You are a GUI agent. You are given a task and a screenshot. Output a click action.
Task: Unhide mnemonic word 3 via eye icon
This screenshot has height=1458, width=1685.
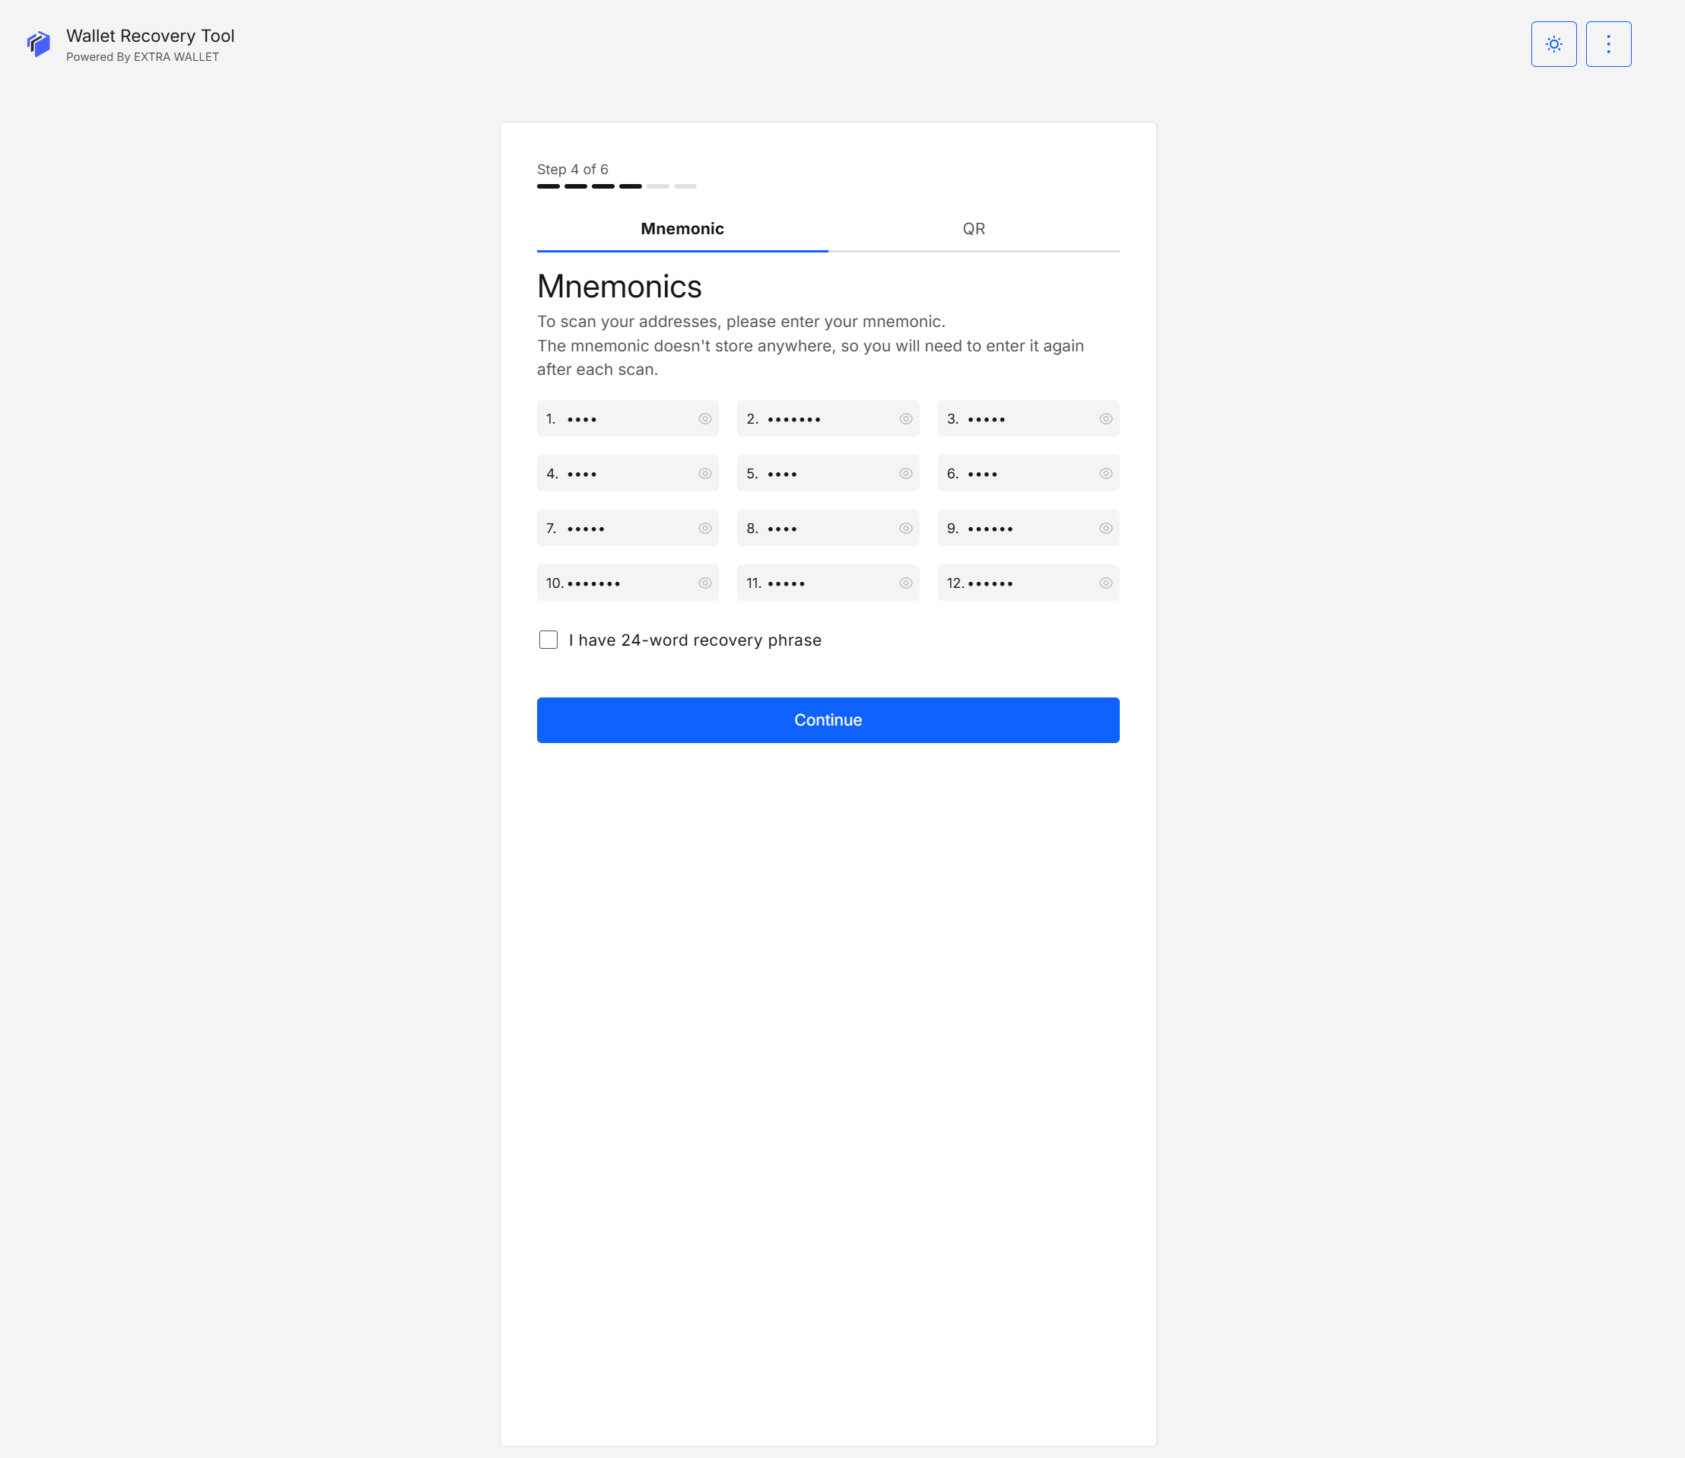[x=1105, y=419]
